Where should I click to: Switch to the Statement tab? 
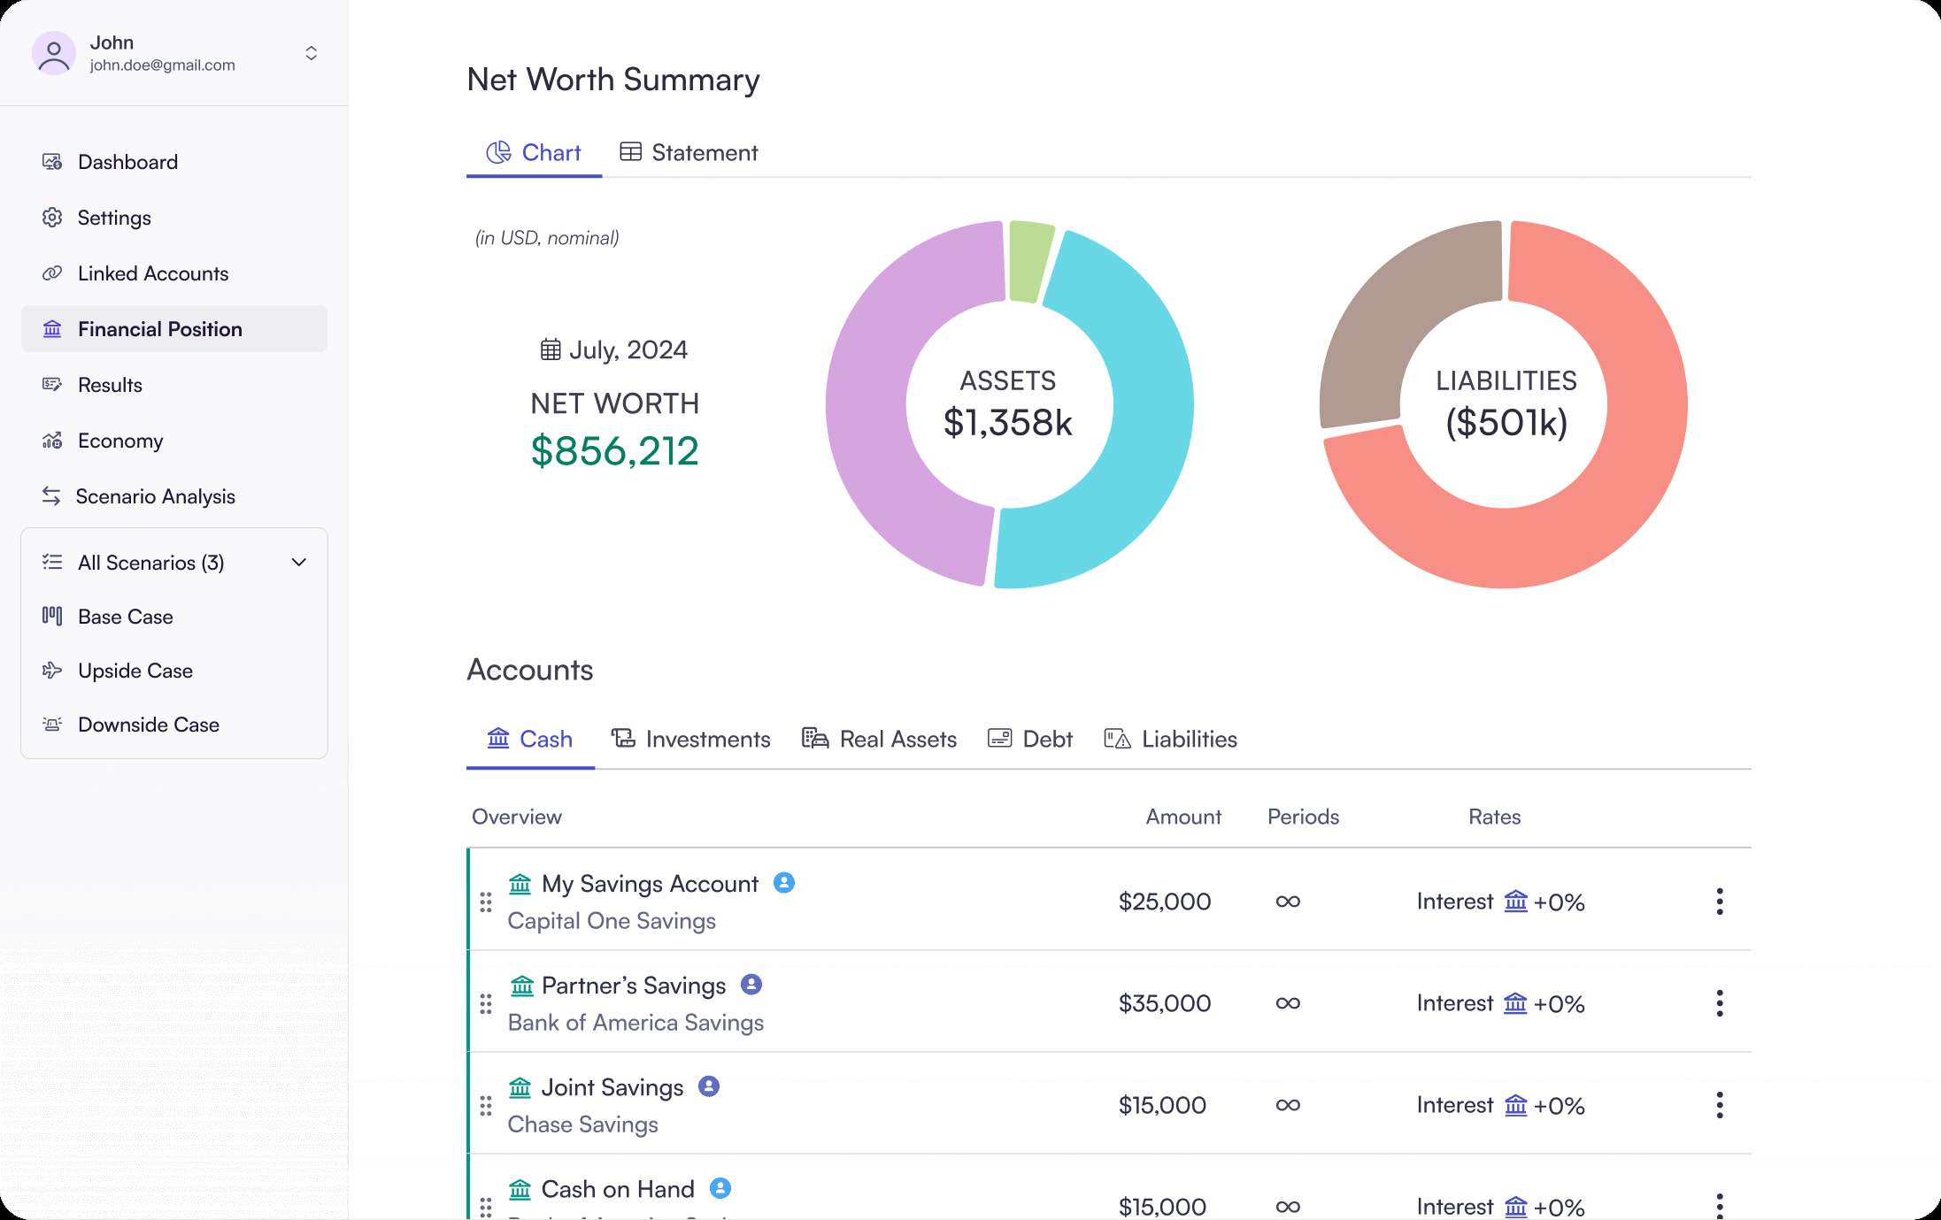pos(689,153)
